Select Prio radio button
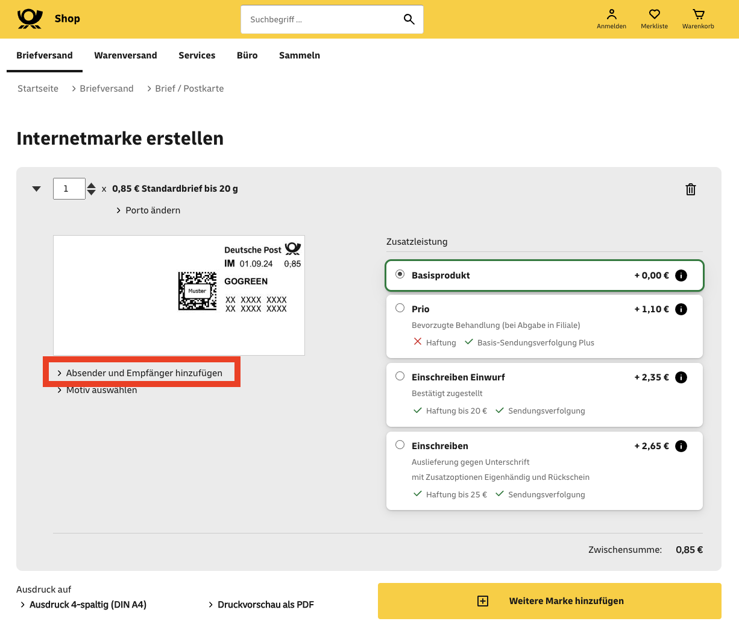 pos(400,308)
